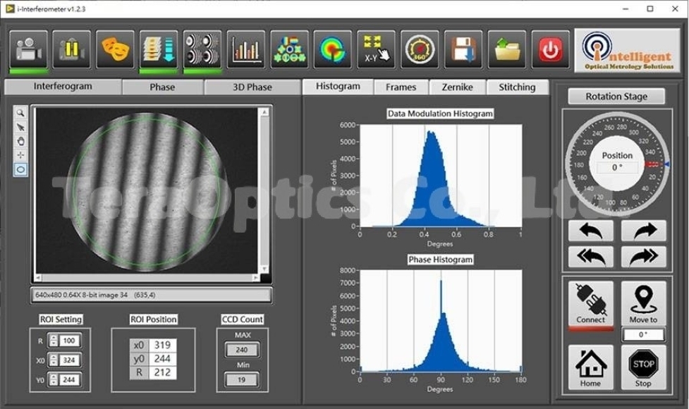Click the rotation stage position dial

[x=617, y=162]
